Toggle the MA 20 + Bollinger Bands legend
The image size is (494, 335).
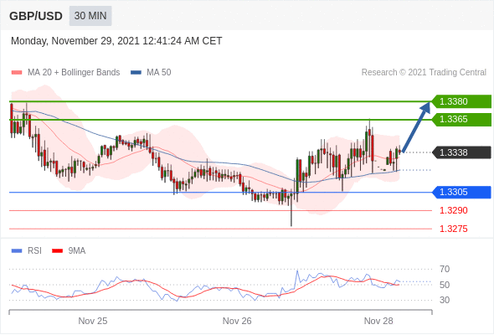[x=65, y=73]
